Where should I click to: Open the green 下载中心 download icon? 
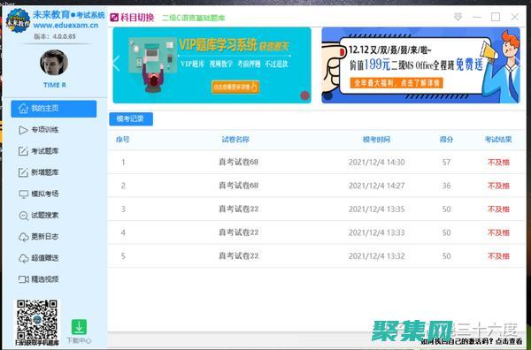tap(79, 327)
